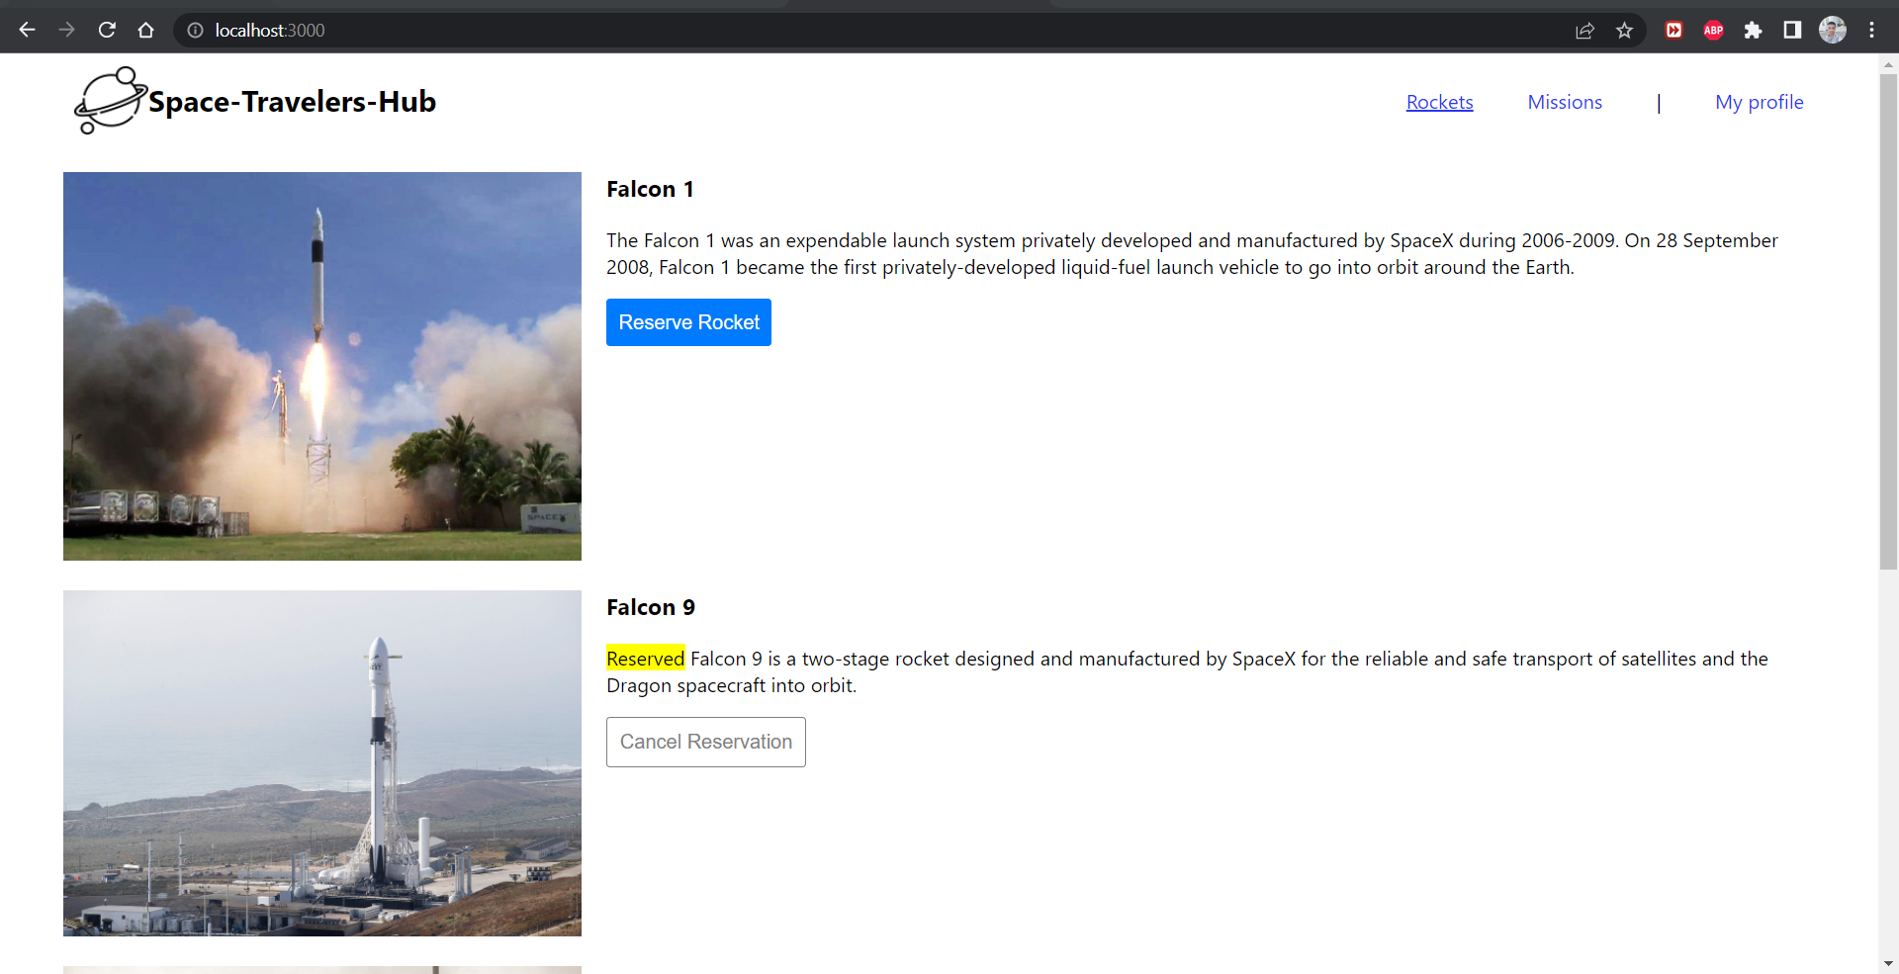Screen dimensions: 1899x974
Task: Share this page via share icon
Action: click(x=1584, y=31)
